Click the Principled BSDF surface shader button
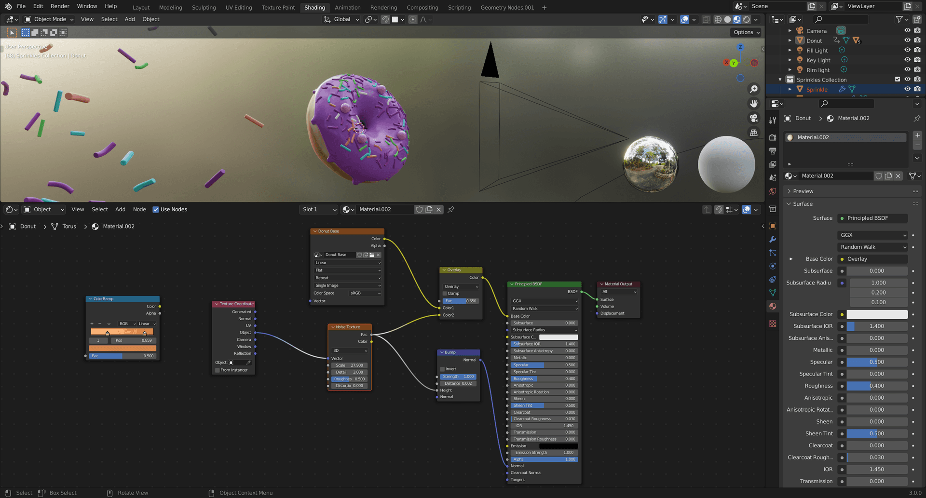 (x=872, y=218)
